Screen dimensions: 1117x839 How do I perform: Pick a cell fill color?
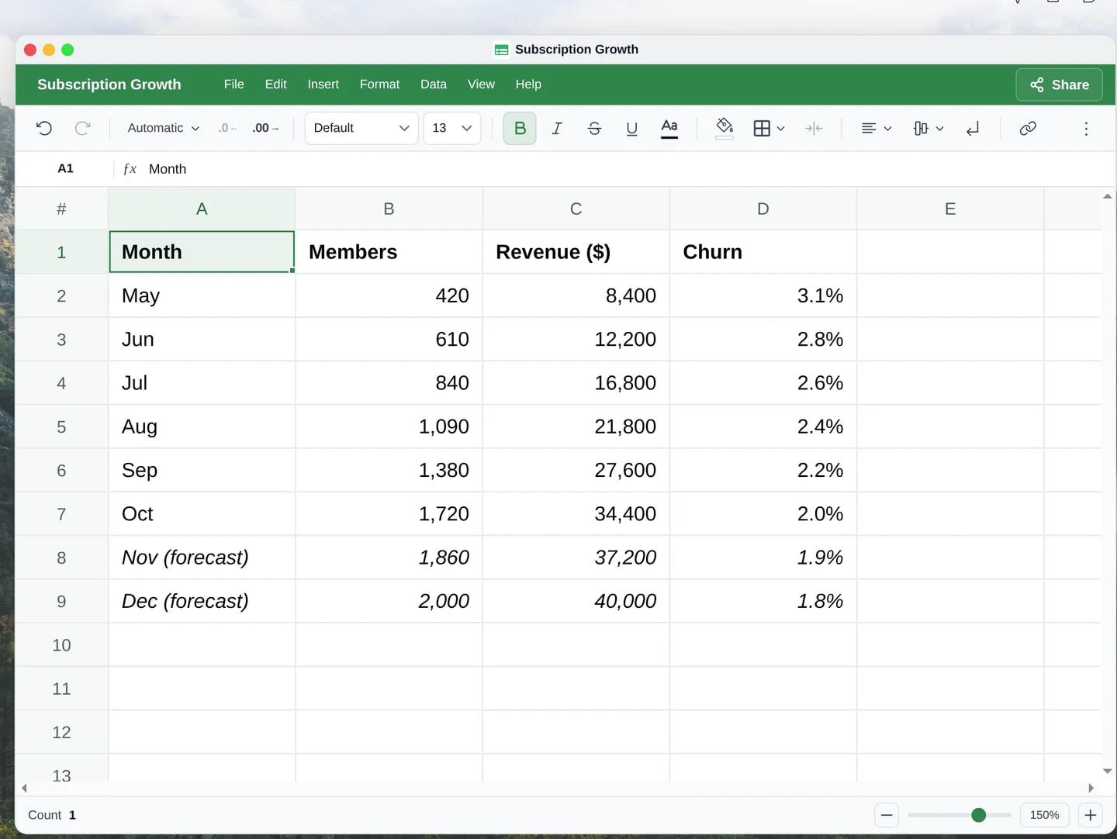click(x=724, y=128)
